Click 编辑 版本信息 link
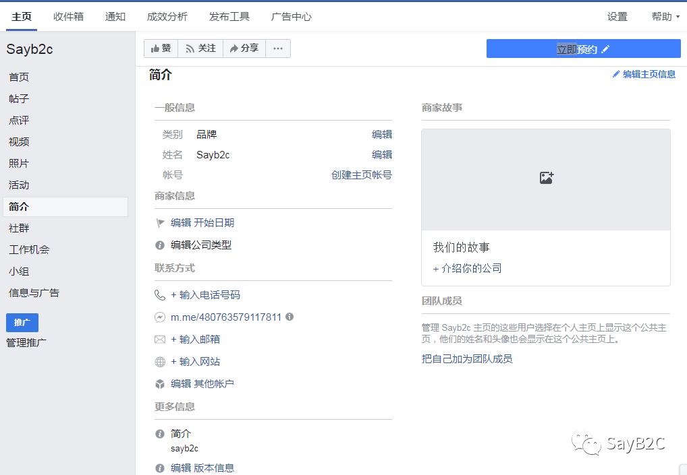Image resolution: width=687 pixels, height=475 pixels. pyautogui.click(x=202, y=468)
